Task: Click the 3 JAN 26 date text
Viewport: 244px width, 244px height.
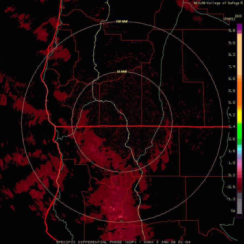Action: [x=166, y=242]
